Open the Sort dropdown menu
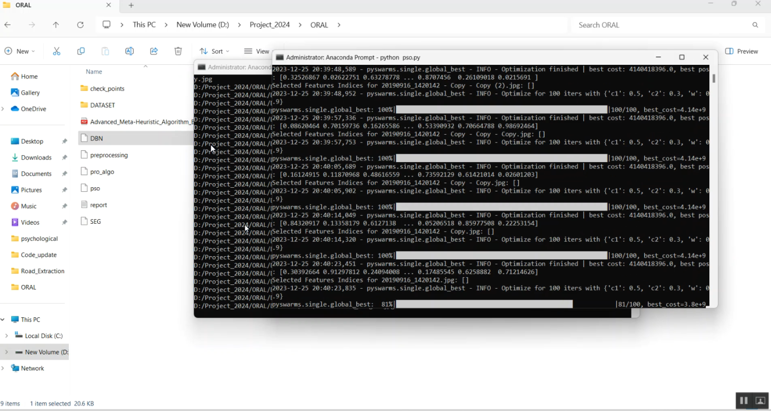The image size is (771, 411). (x=214, y=51)
